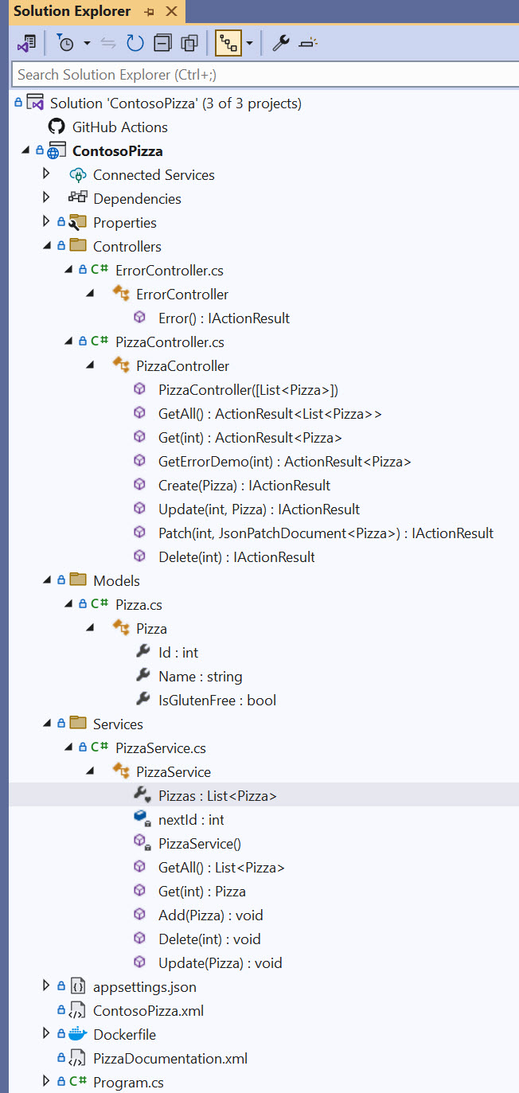Select the Patch(int, JsonPatchDocument<Pizza>) method

[x=326, y=533]
